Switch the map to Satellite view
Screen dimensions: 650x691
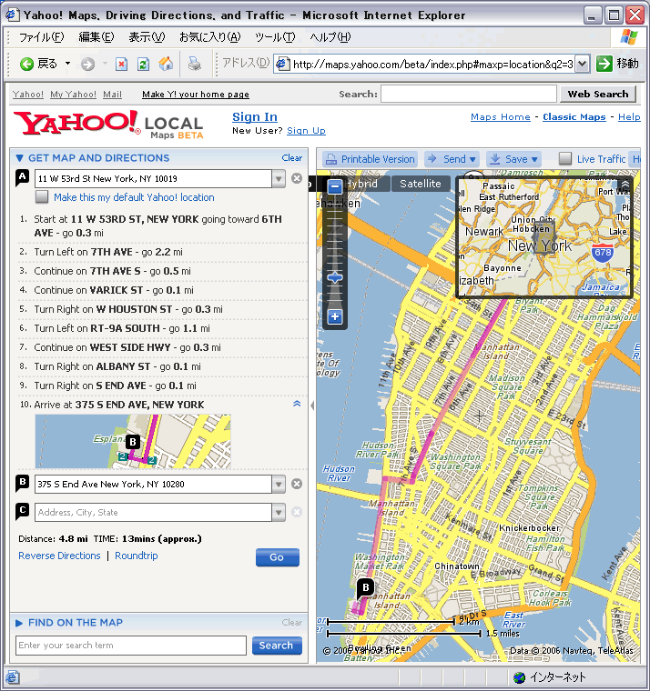click(x=420, y=184)
